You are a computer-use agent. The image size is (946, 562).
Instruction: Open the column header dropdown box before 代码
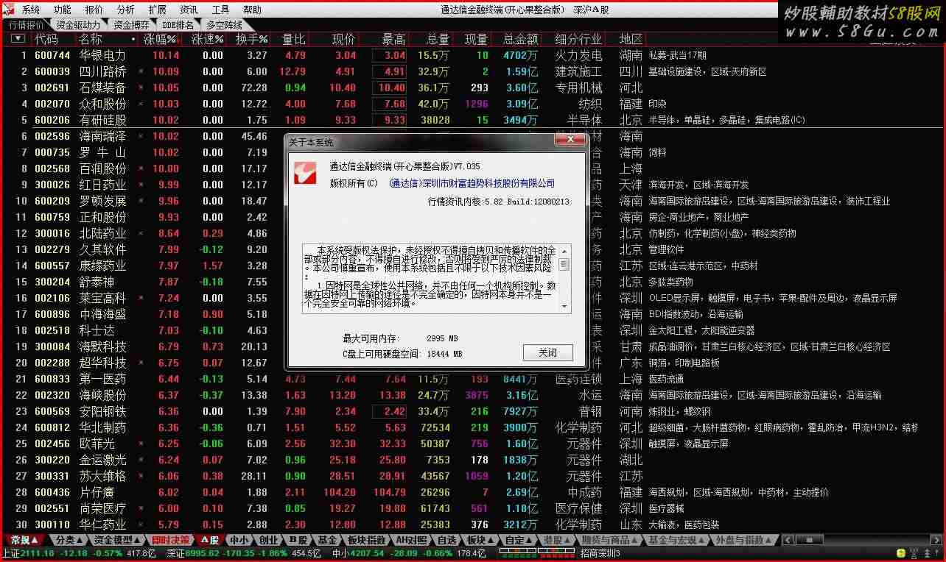coord(18,39)
